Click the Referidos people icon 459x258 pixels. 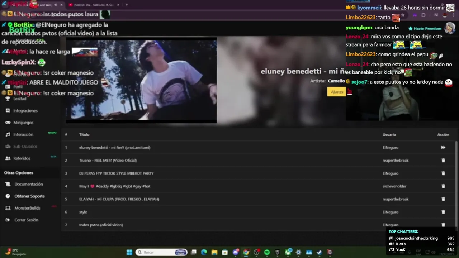pos(8,158)
